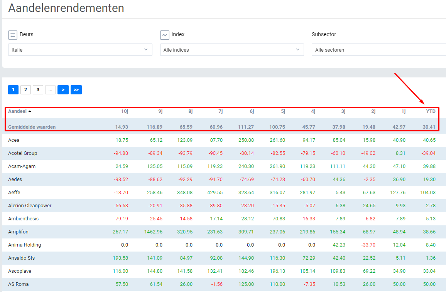Click Acsm-Agam 6j value 240.30
Image resolution: width=446 pixels, height=292 pixels.
246,166
